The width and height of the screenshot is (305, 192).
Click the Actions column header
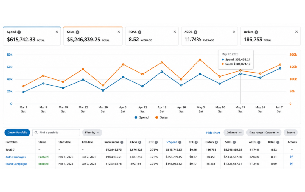[292, 142]
